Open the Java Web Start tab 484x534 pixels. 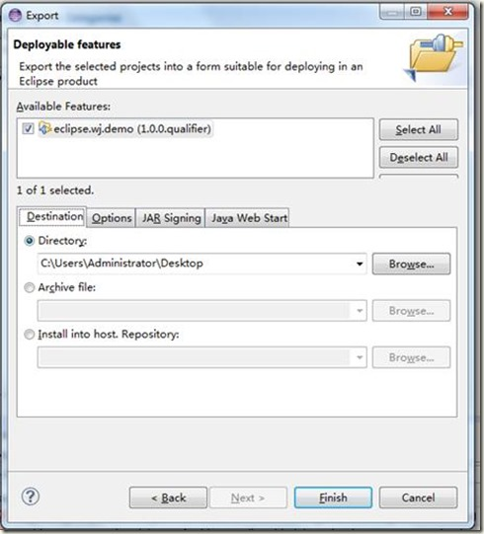[249, 218]
